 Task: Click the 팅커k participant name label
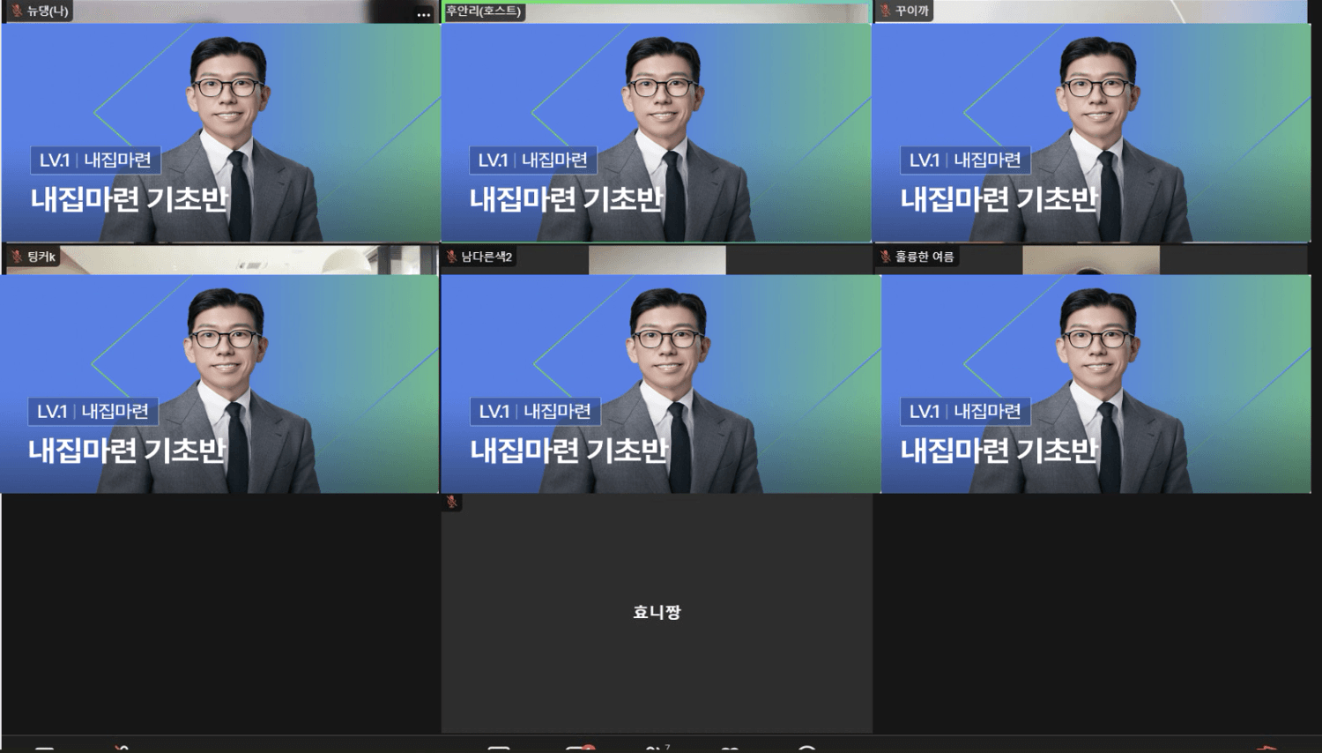(41, 257)
